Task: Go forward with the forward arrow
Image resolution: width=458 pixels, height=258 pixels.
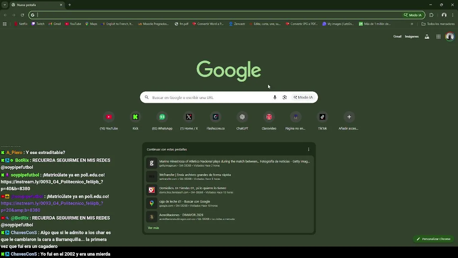Action: coord(14,15)
